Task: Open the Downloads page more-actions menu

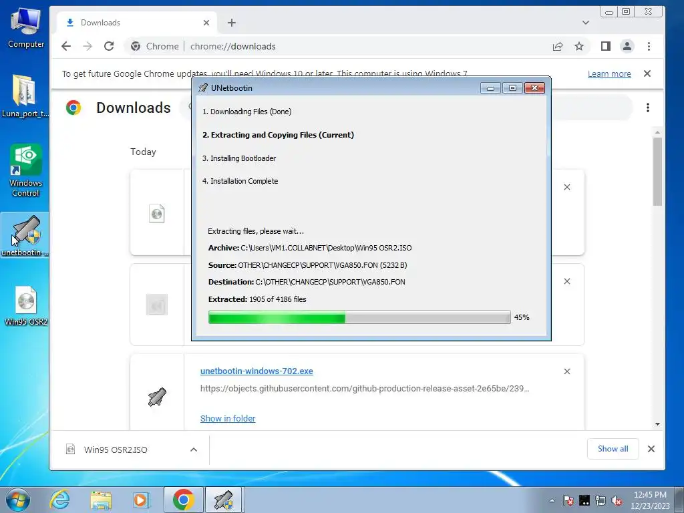Action: click(648, 108)
